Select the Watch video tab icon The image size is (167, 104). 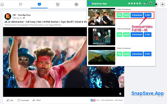[39, 4]
